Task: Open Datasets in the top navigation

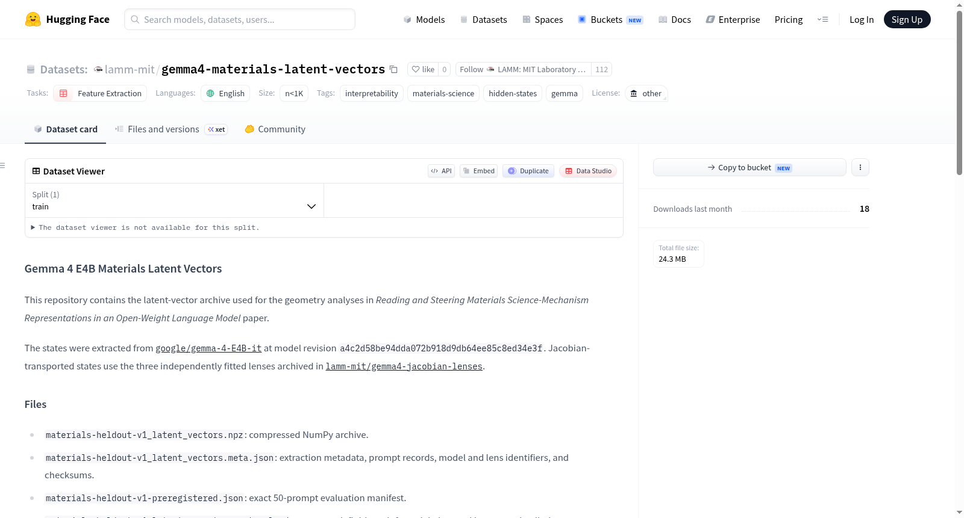Action: 483,19
